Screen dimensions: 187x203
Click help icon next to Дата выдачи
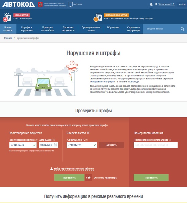[x=54, y=140]
